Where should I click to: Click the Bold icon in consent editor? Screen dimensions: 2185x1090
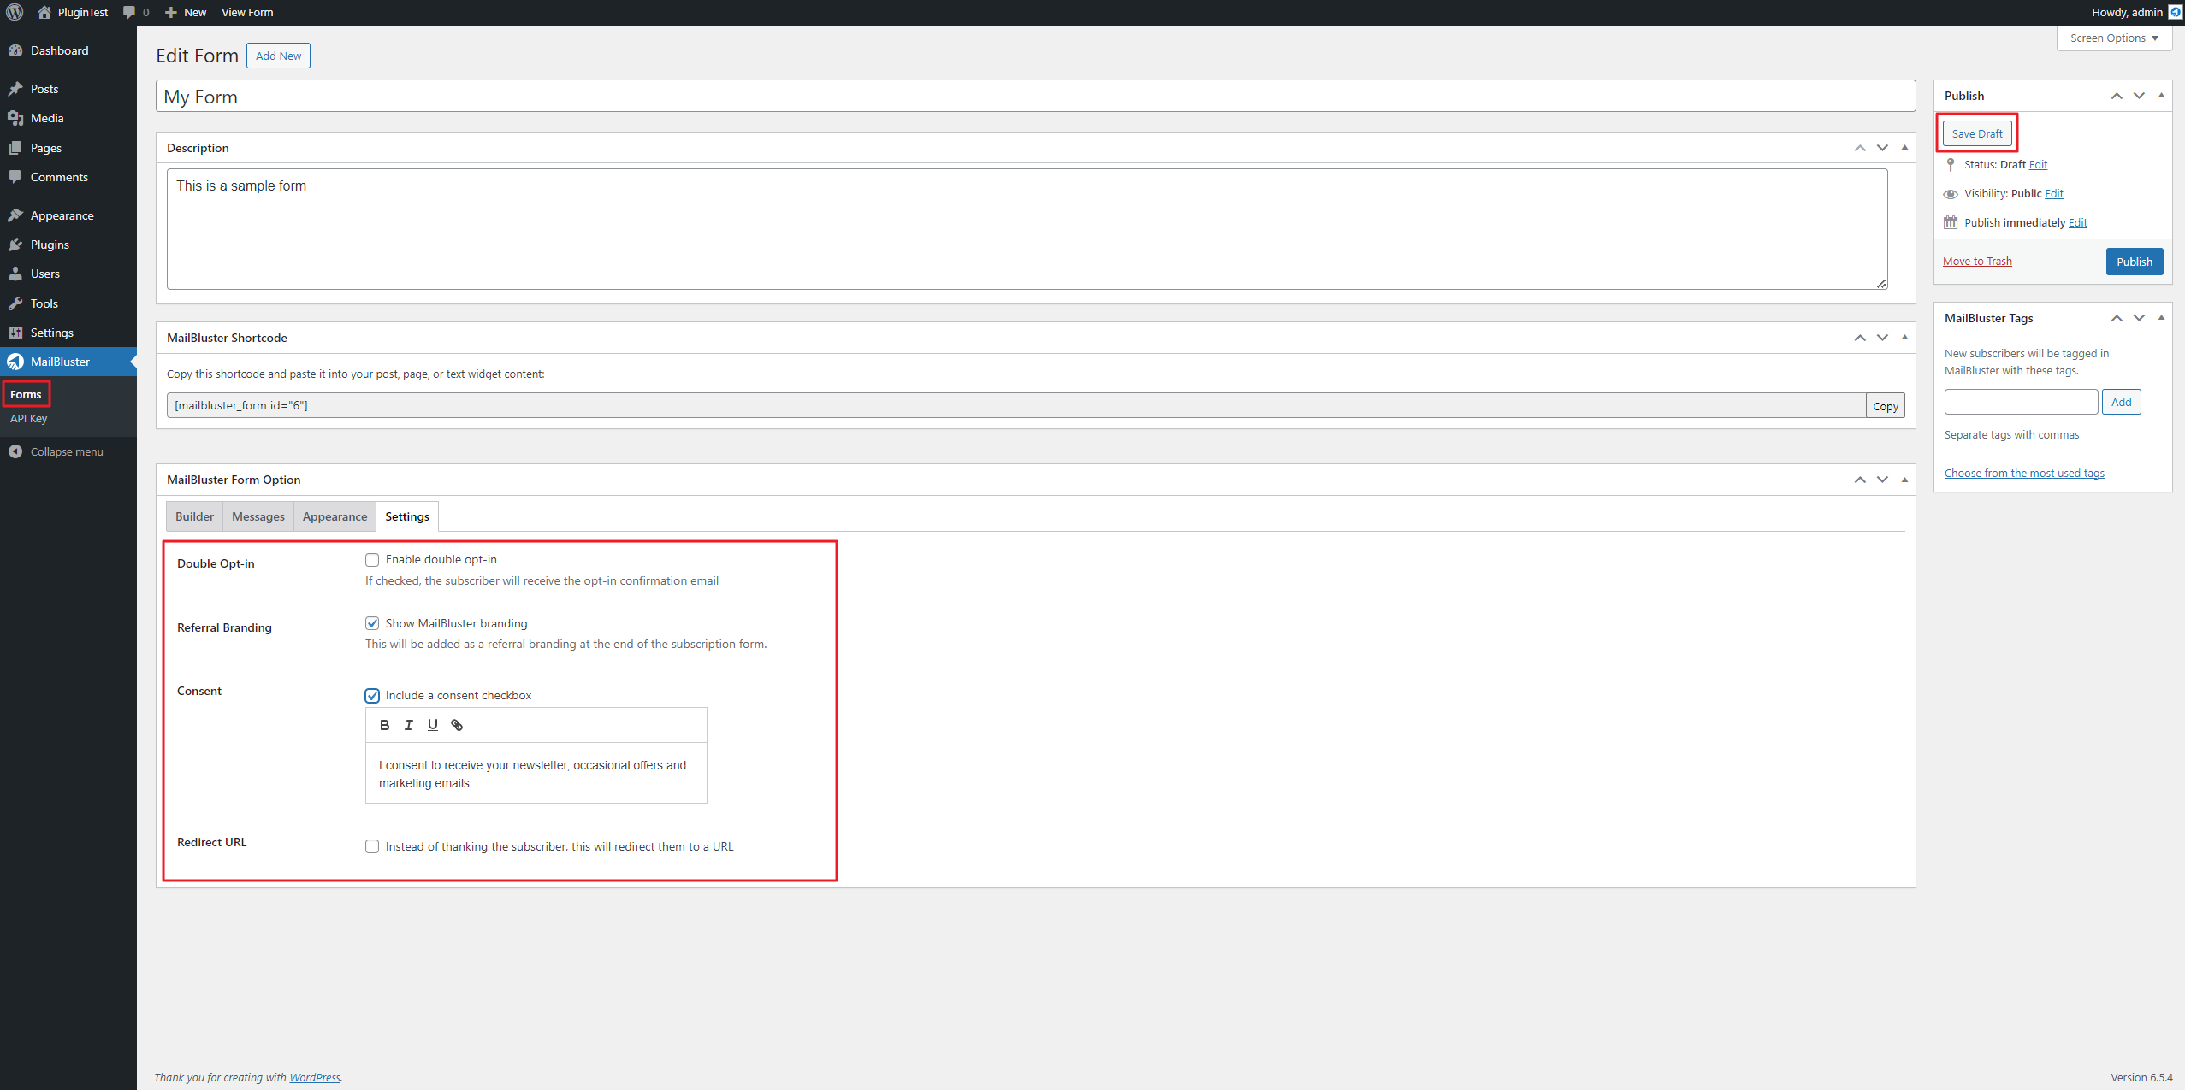384,725
